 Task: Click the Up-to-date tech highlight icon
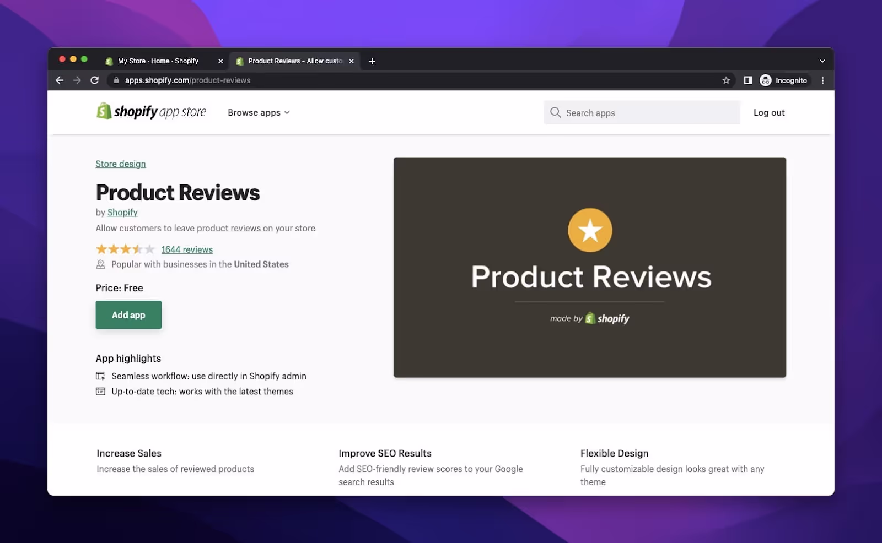pos(100,392)
